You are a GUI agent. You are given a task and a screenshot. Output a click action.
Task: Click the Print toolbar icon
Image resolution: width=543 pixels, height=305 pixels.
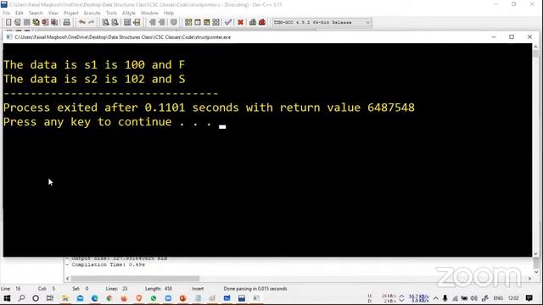coord(66,22)
